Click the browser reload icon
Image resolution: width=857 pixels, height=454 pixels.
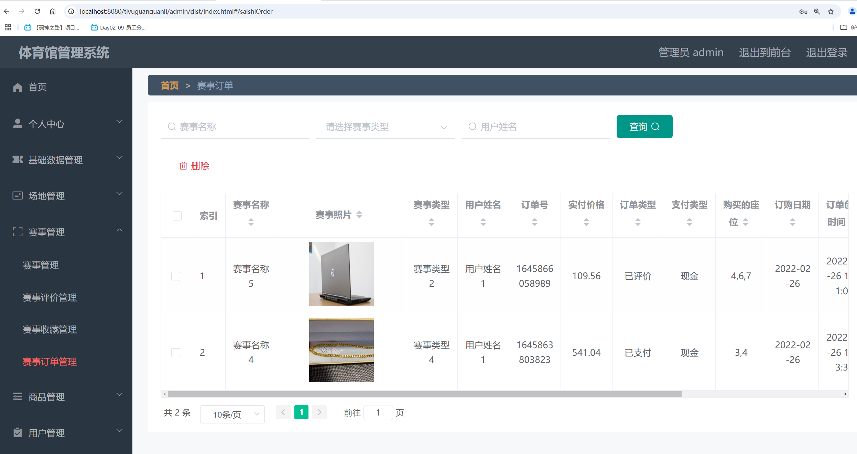[x=37, y=11]
